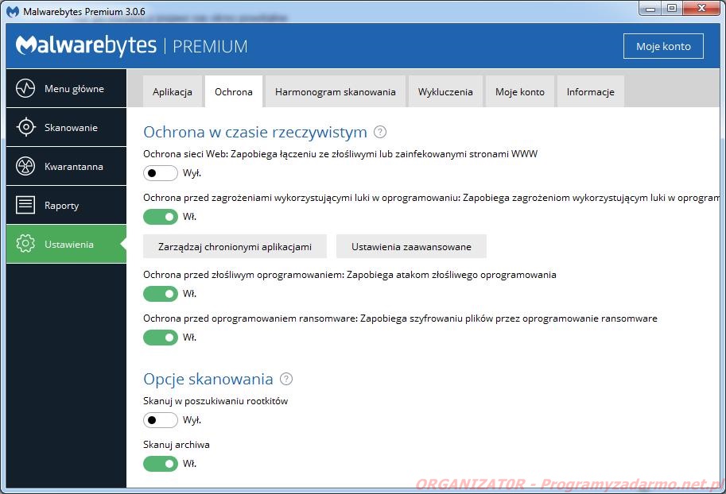
Task: Open the Raporty list icon
Action: tap(25, 205)
